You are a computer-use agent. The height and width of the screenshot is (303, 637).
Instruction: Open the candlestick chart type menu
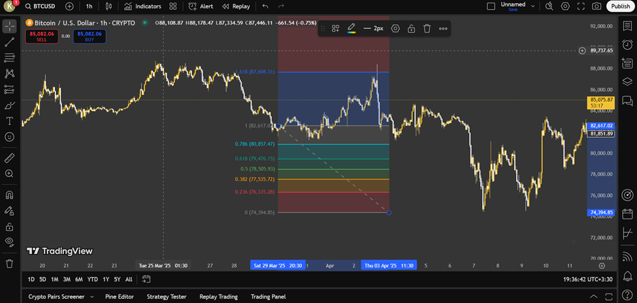pos(108,7)
